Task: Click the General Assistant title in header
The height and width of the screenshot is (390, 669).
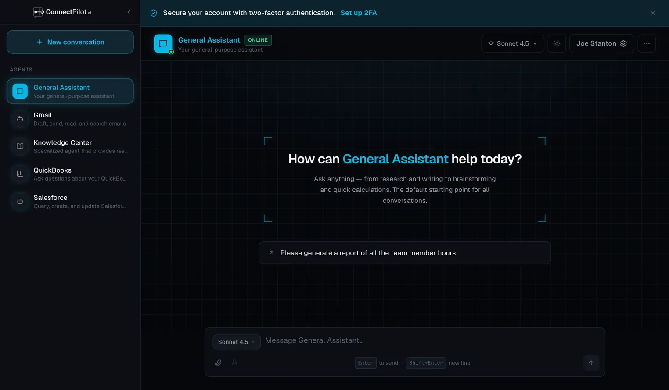Action: coord(209,40)
